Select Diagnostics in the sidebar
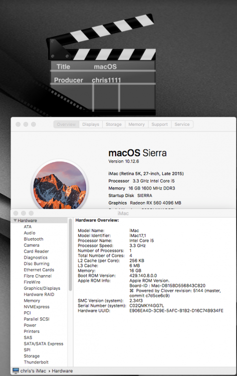237x376 pixels. tap(36, 258)
